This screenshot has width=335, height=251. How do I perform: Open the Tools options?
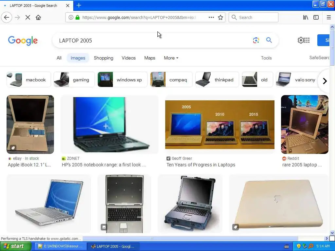tap(266, 58)
